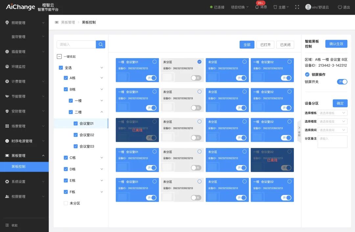Select the 会议室03 tree row
The width and height of the screenshot is (355, 232).
point(81,146)
